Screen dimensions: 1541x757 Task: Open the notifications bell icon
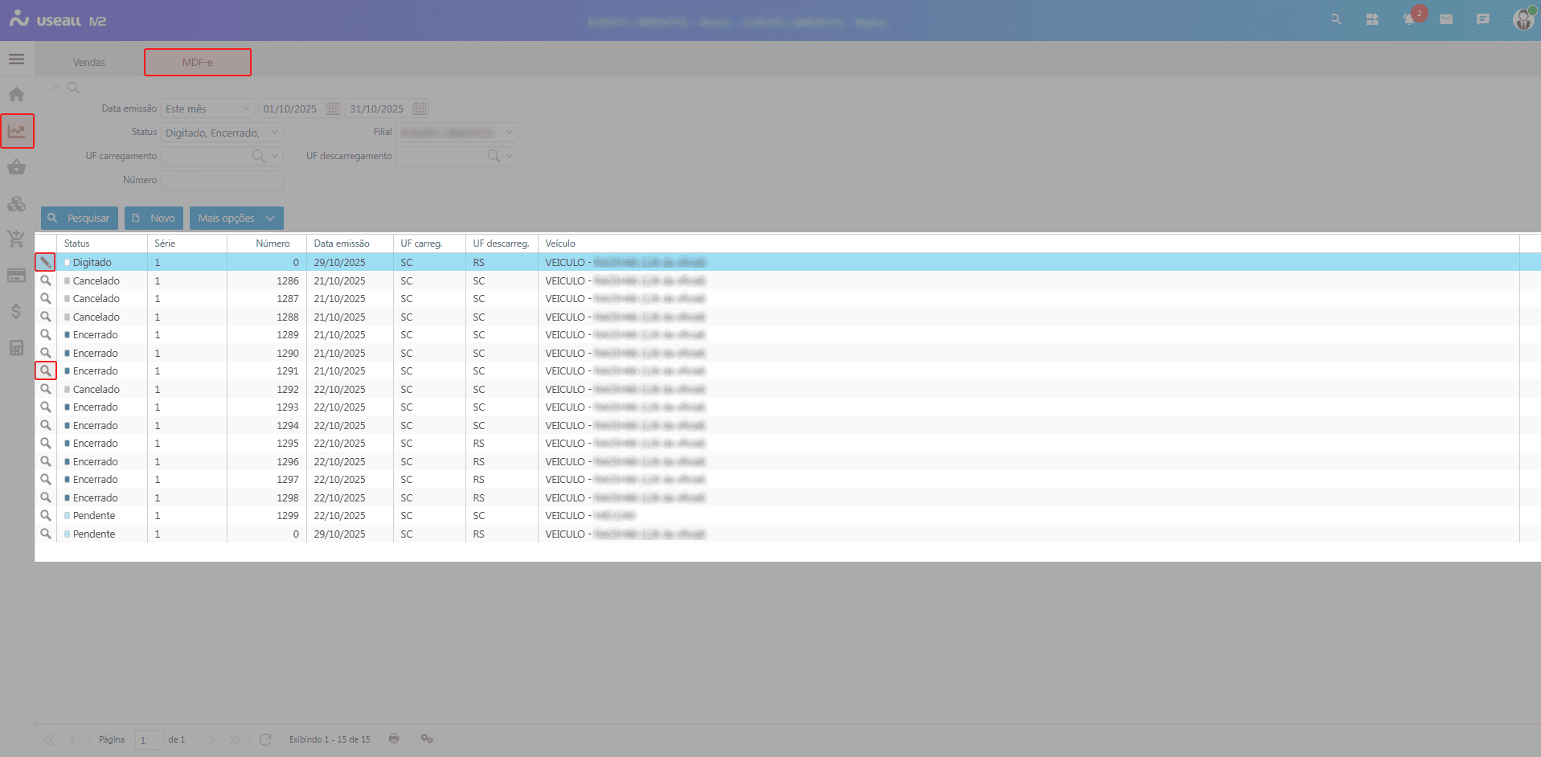tap(1408, 19)
